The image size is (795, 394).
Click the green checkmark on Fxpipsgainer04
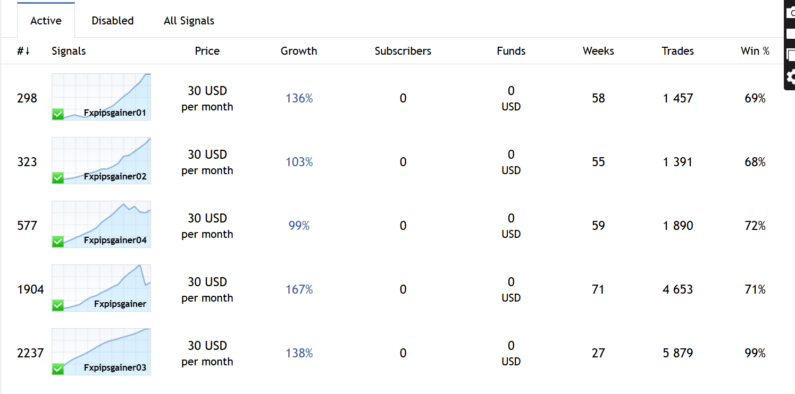point(58,241)
